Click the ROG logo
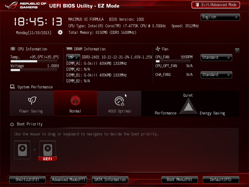The height and width of the screenshot is (187, 249). coord(11,5)
